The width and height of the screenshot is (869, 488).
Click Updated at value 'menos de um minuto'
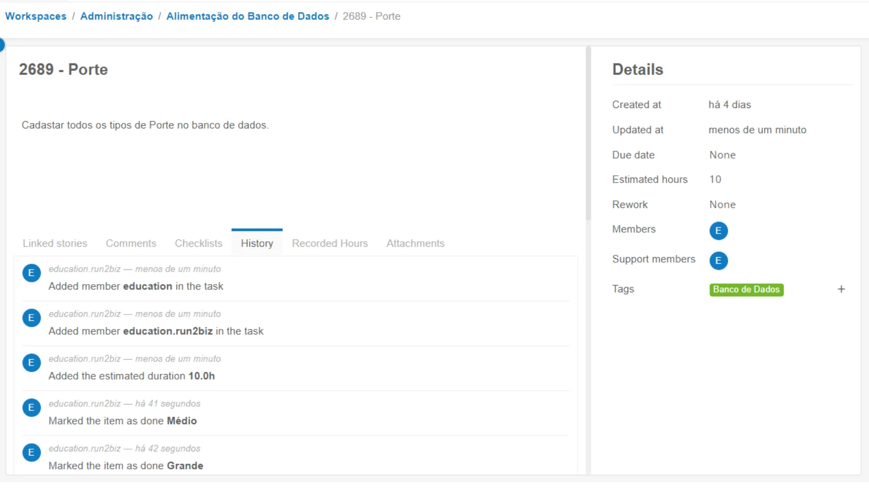point(757,130)
